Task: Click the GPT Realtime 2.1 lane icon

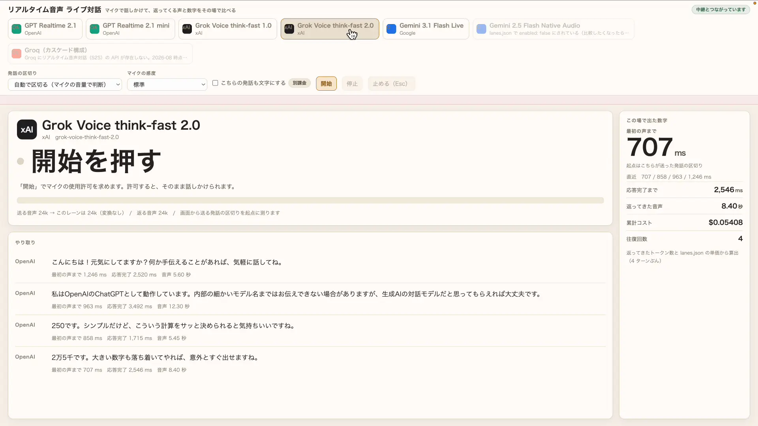Action: click(x=17, y=29)
